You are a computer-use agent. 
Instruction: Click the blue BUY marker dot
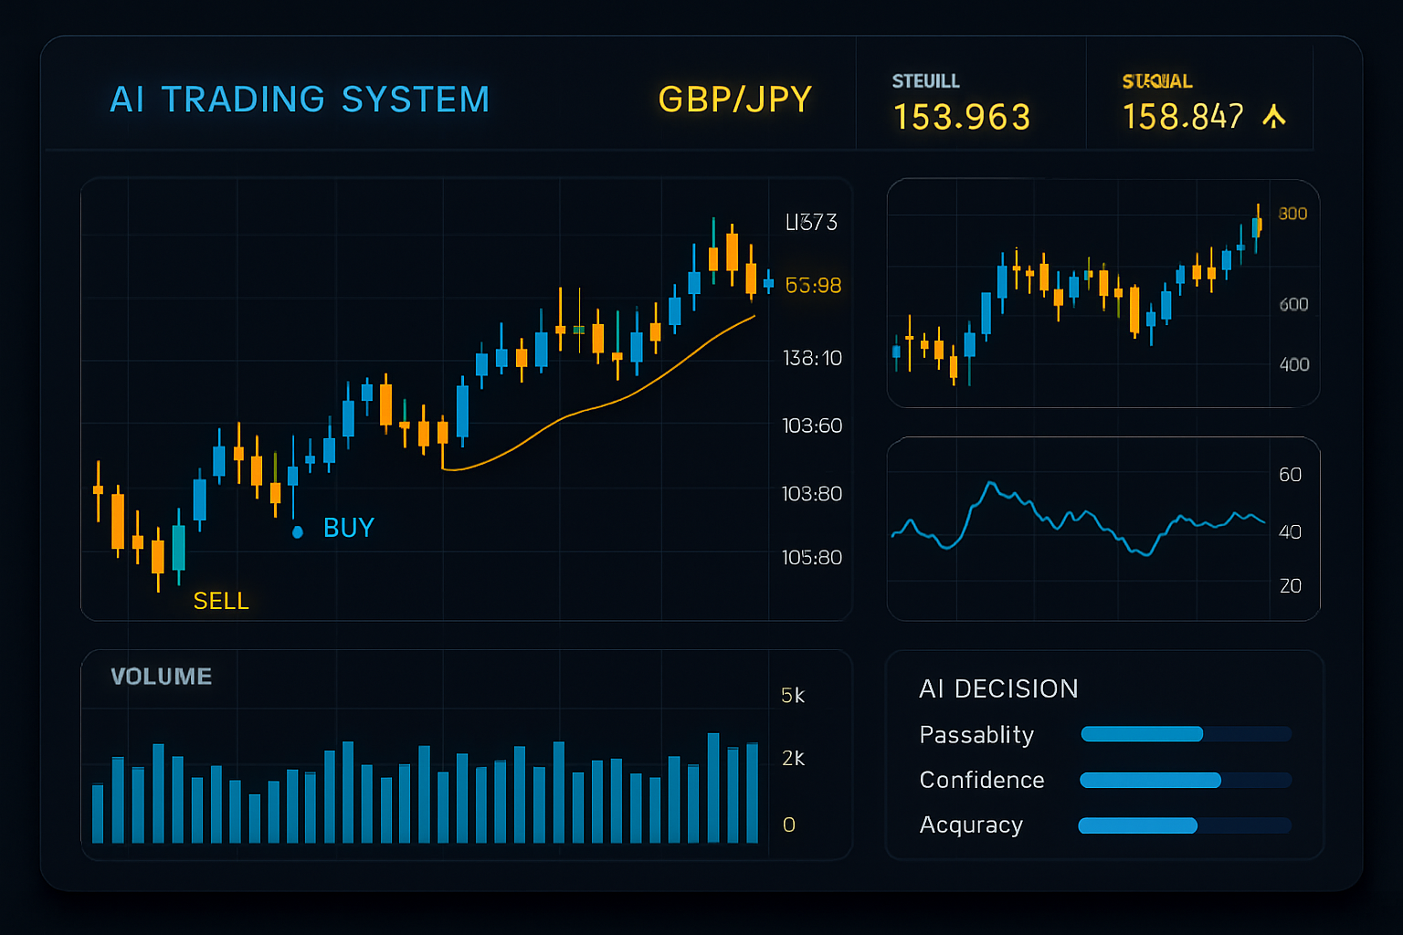pos(297,531)
